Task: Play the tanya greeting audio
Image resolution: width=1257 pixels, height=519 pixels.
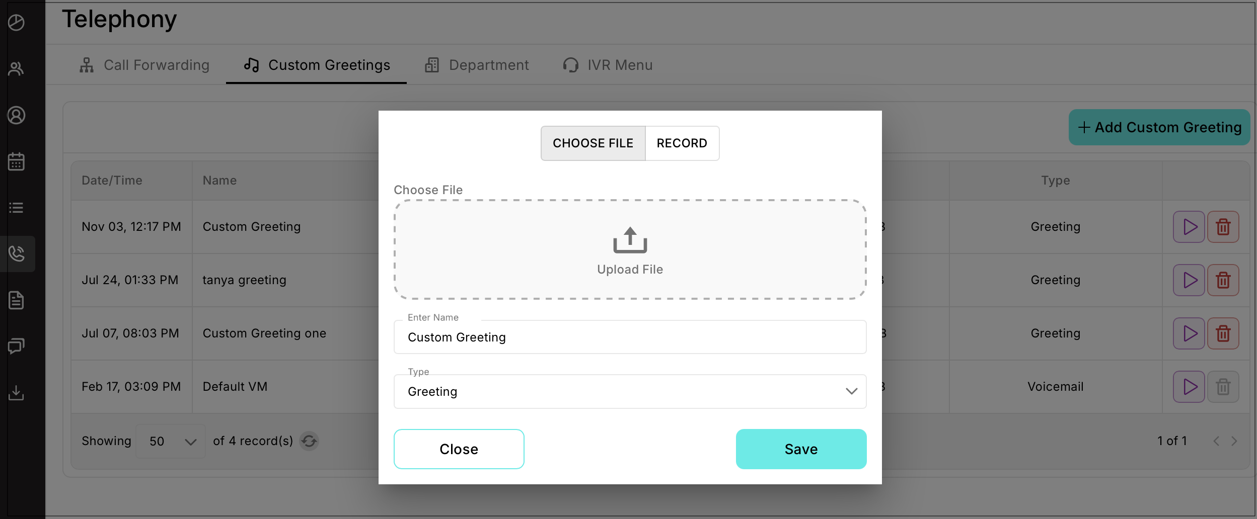Action: point(1189,280)
